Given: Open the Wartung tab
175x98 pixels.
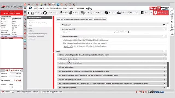Looking at the screenshot, I should click(36, 13).
